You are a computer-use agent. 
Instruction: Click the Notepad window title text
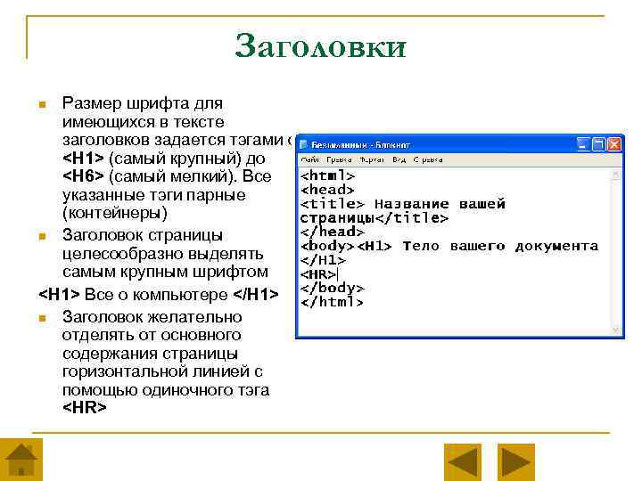(x=360, y=145)
